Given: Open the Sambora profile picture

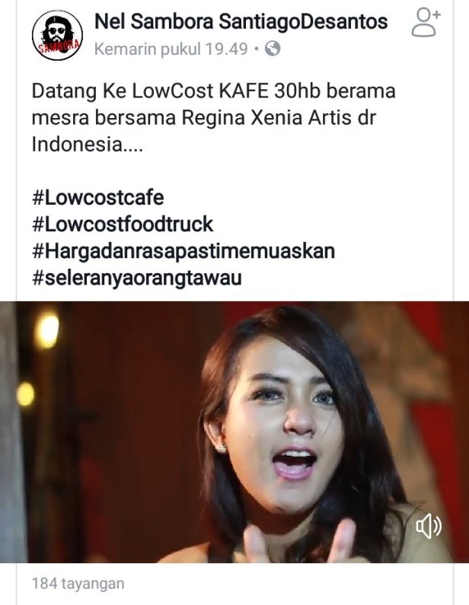Looking at the screenshot, I should (x=57, y=35).
